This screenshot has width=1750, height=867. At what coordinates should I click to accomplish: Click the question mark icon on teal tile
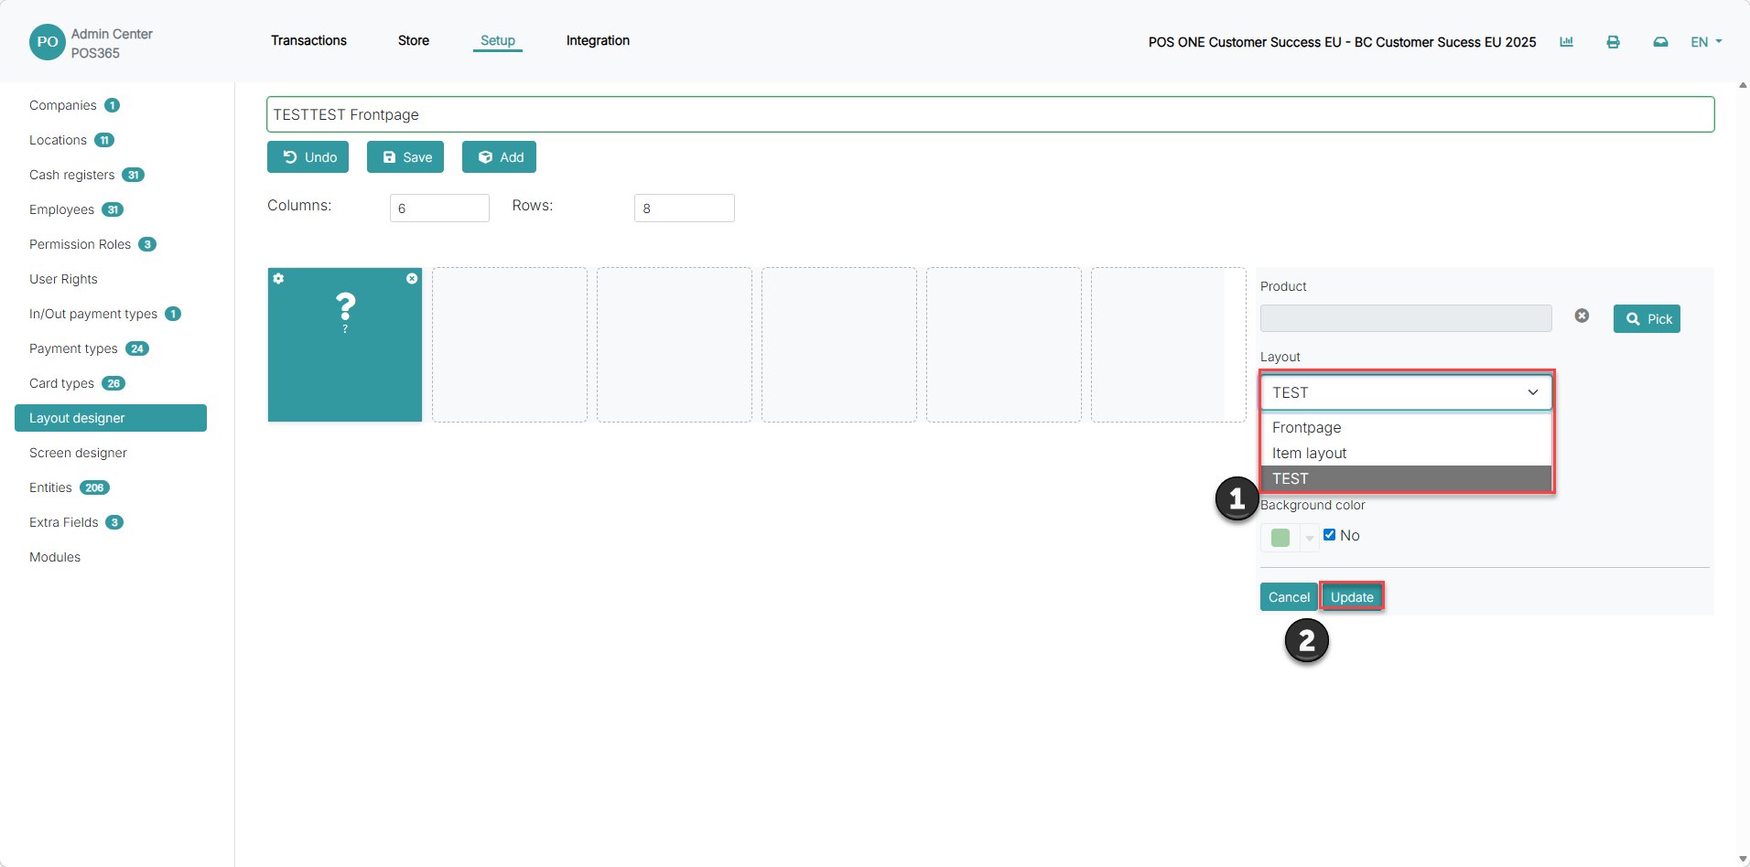click(x=345, y=306)
